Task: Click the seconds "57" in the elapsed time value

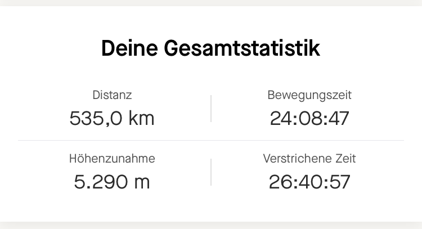Action: (x=339, y=182)
